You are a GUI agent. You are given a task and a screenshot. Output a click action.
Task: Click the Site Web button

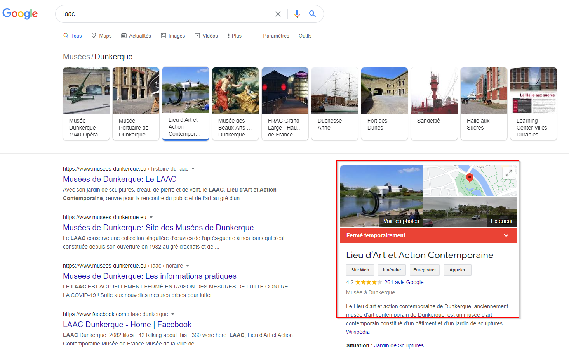360,270
